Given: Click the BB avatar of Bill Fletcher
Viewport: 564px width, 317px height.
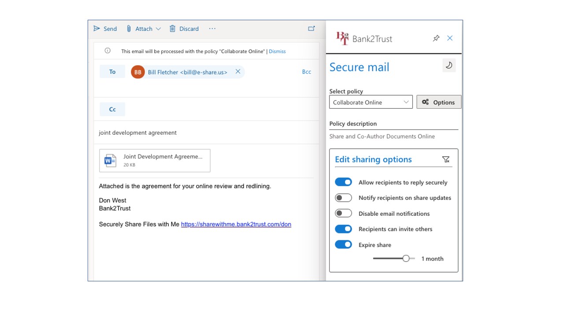Looking at the screenshot, I should tap(138, 72).
